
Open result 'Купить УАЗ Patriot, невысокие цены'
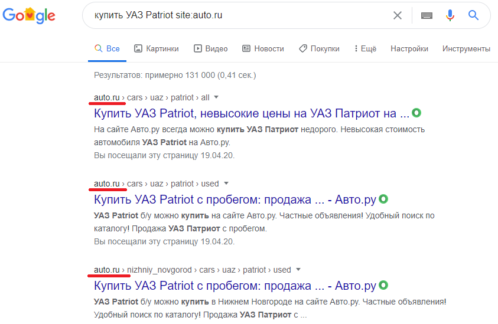coord(252,113)
